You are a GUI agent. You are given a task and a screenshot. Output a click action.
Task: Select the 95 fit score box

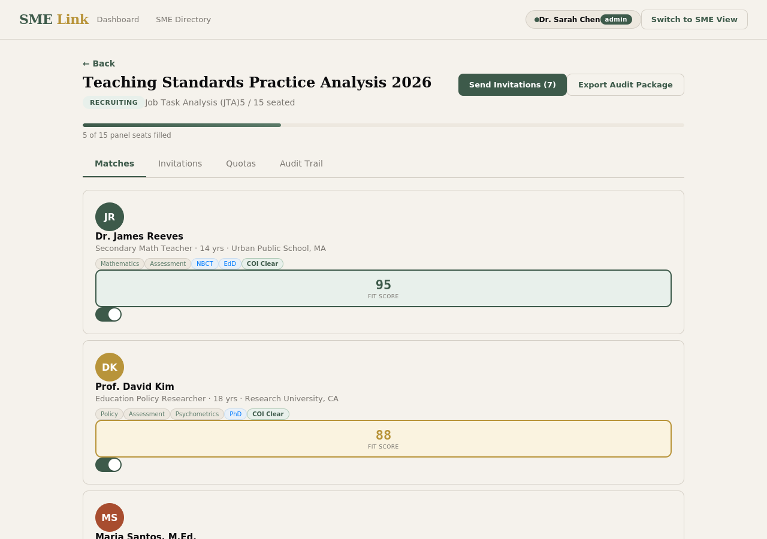(x=383, y=288)
